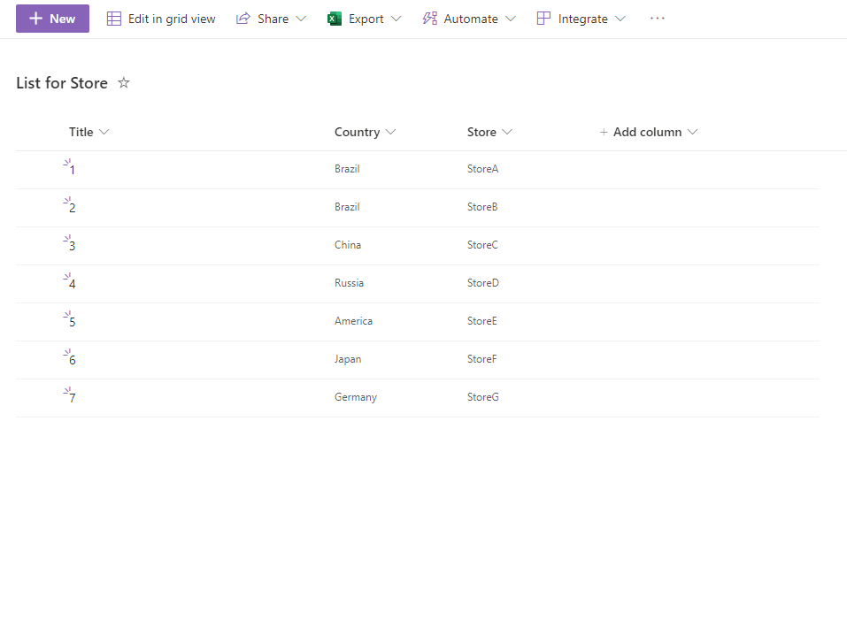The height and width of the screenshot is (628, 847).
Task: Expand the Export dropdown chevron
Action: 396,19
